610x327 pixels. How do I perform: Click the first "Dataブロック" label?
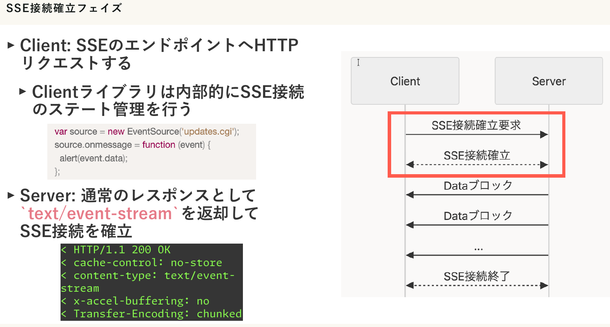tap(478, 186)
